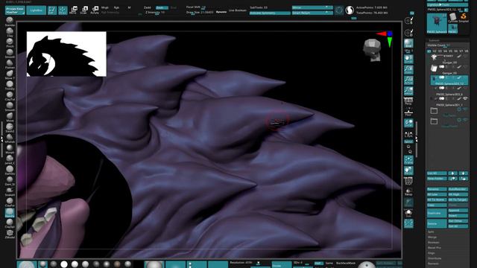The width and height of the screenshot is (477, 268).
Task: Expand the Merge section
Action: point(432,237)
